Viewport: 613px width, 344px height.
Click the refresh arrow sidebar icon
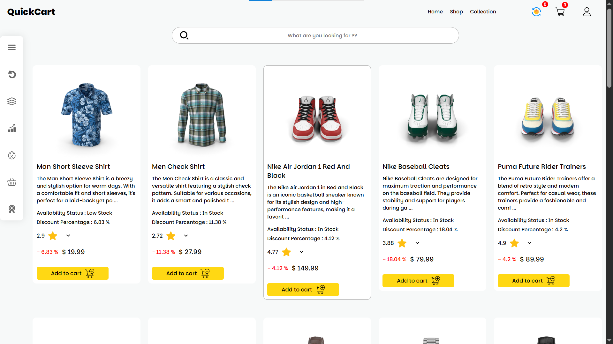coord(12,75)
